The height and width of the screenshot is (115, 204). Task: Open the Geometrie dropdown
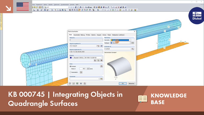pyautogui.click(x=130, y=40)
